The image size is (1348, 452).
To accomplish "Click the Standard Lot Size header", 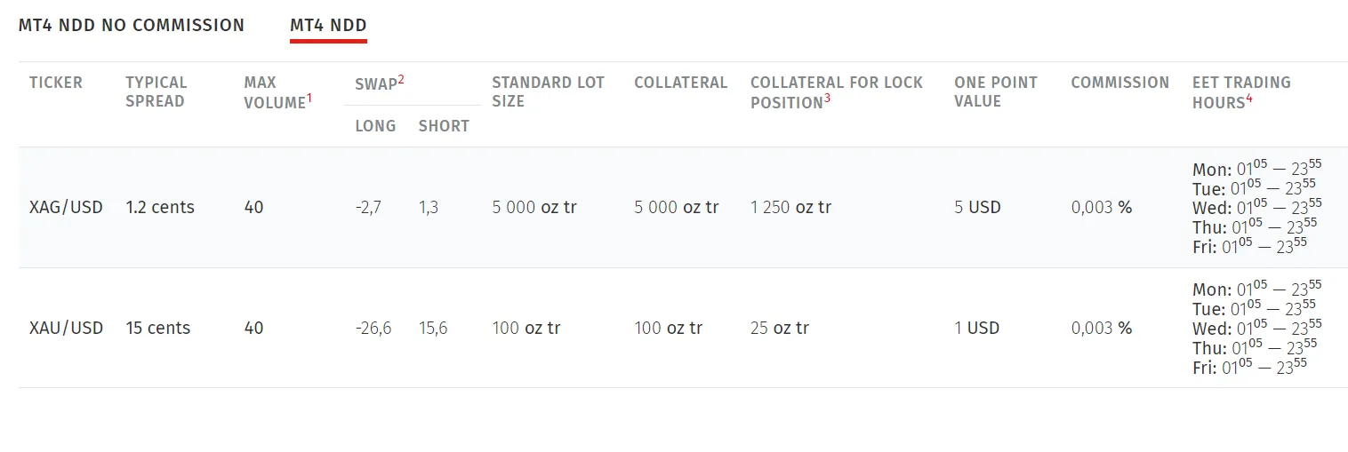I will point(548,91).
